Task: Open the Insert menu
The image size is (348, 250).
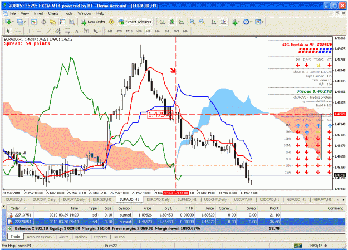Action: click(x=38, y=13)
